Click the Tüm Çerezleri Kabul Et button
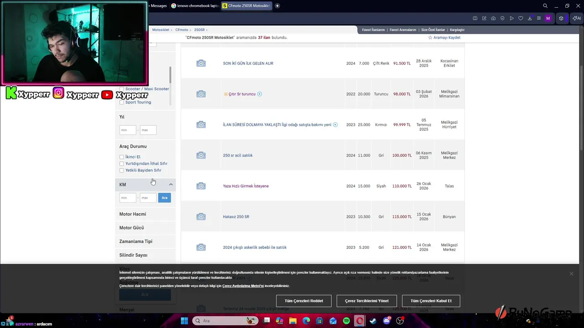The width and height of the screenshot is (584, 328). (x=431, y=301)
